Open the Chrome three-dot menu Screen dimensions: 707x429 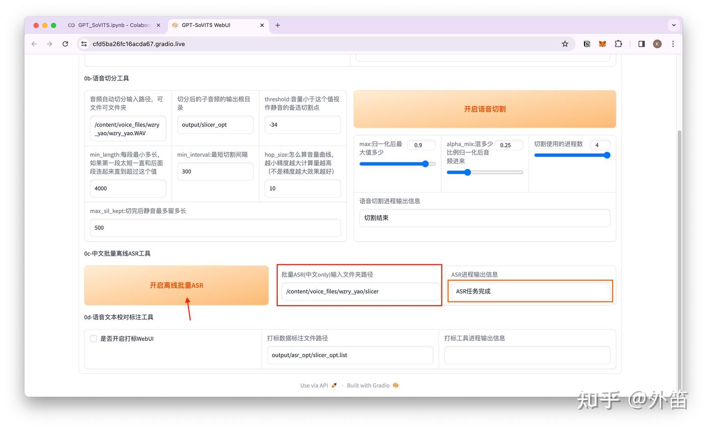(673, 44)
